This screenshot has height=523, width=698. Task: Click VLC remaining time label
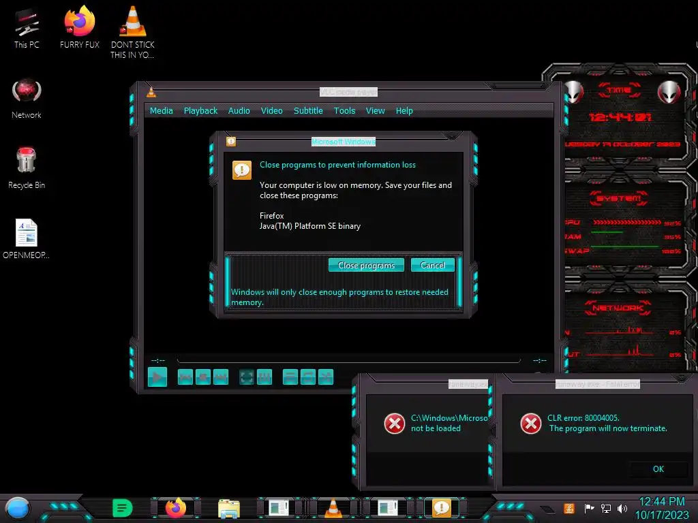coord(540,360)
